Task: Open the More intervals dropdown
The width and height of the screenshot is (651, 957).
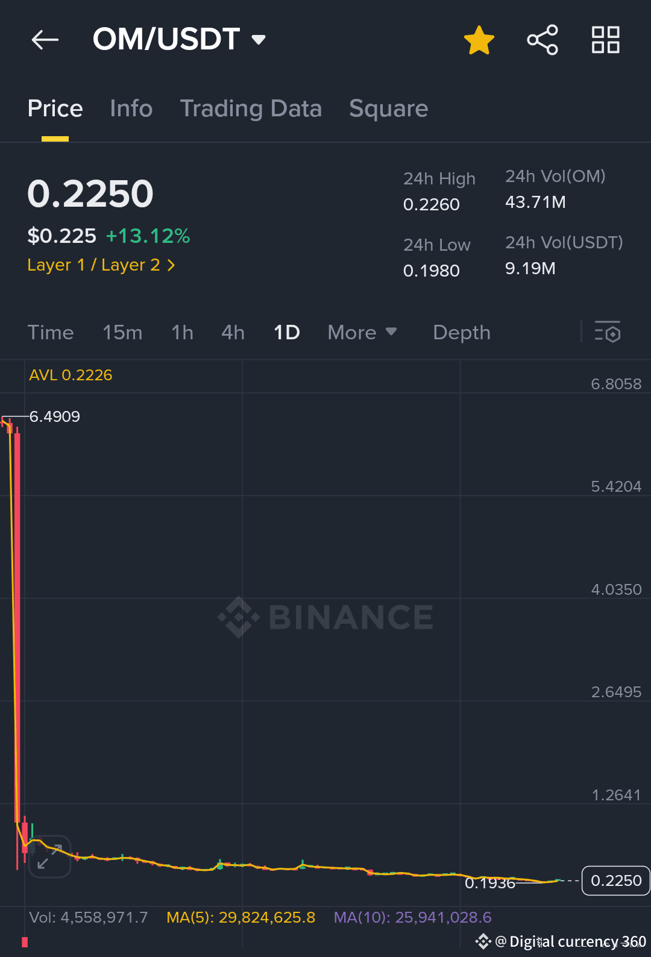Action: [362, 332]
